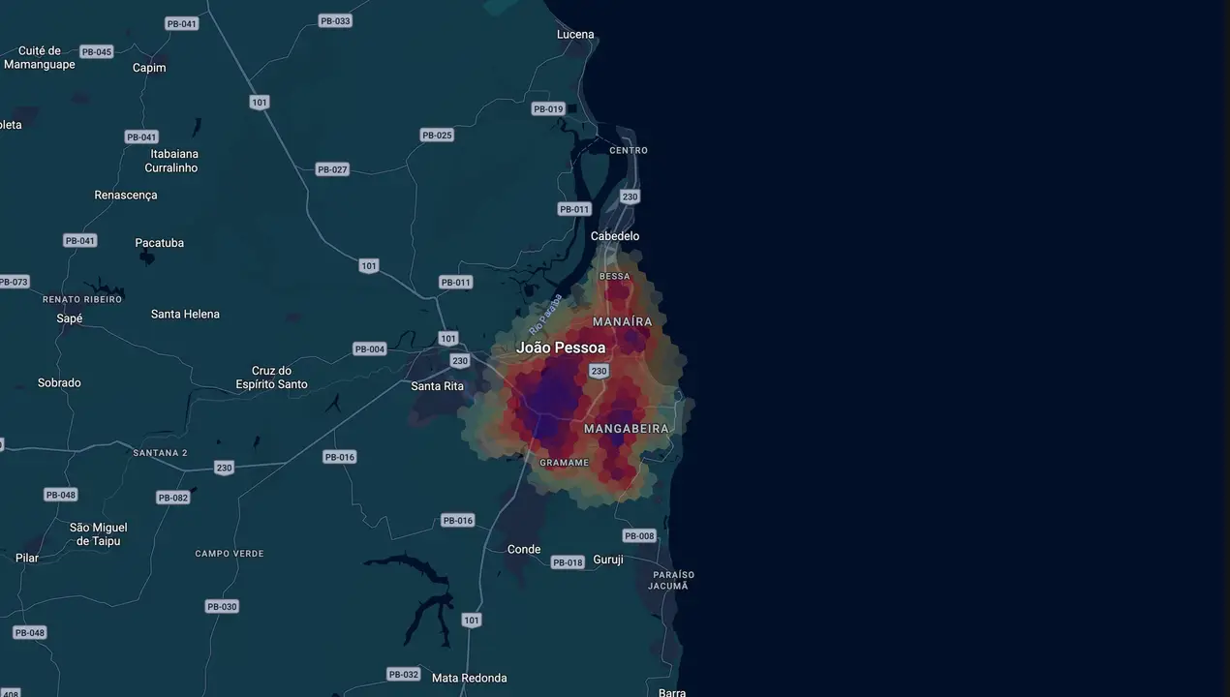This screenshot has width=1230, height=697.
Task: Click the Renascença label
Action: [126, 196]
